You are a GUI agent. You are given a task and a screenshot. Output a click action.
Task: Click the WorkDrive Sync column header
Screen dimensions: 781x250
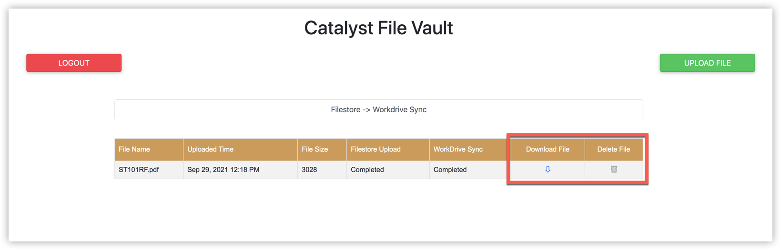[x=458, y=149]
